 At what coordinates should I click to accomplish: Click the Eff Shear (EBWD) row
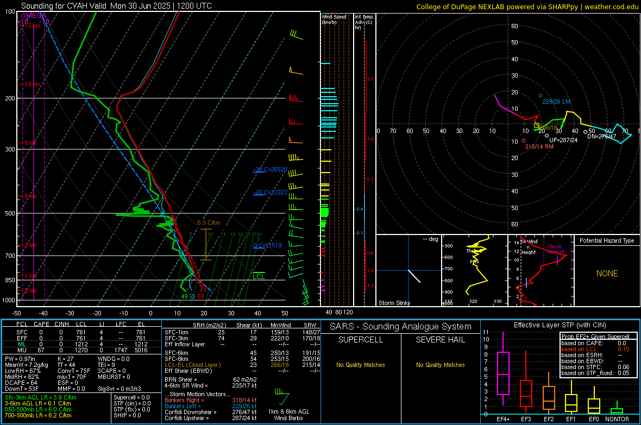click(242, 371)
